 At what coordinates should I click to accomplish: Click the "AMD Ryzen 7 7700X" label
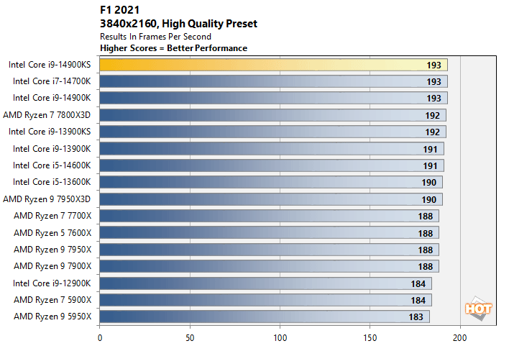[x=52, y=216]
